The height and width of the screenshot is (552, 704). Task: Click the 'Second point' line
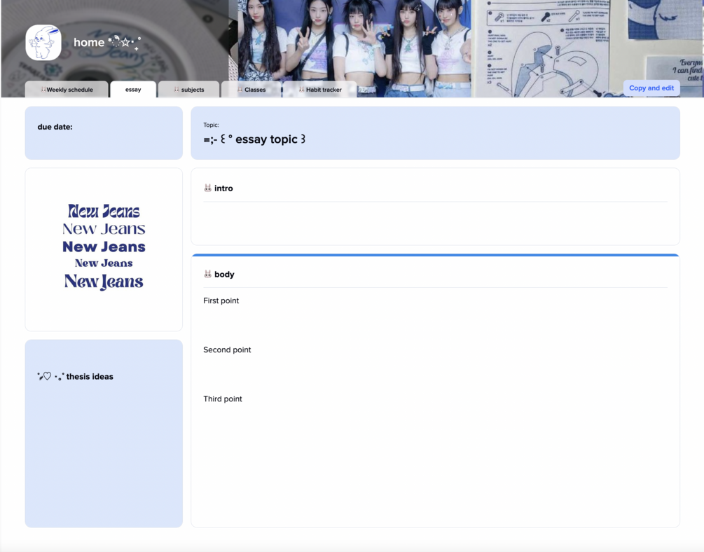point(227,350)
